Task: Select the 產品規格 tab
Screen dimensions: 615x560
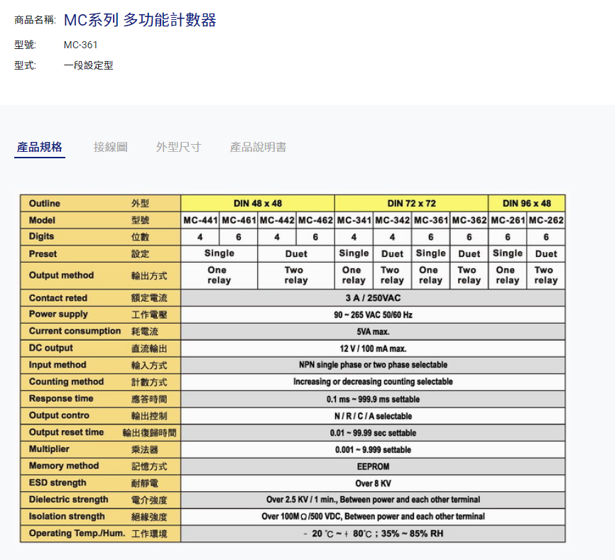Action: [40, 148]
